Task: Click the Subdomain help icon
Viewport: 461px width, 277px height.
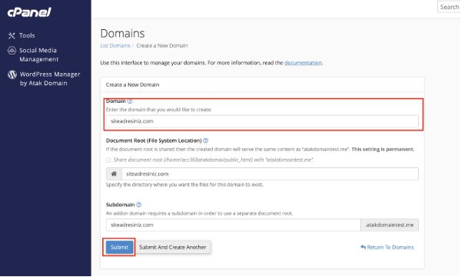Action: tap(139, 204)
